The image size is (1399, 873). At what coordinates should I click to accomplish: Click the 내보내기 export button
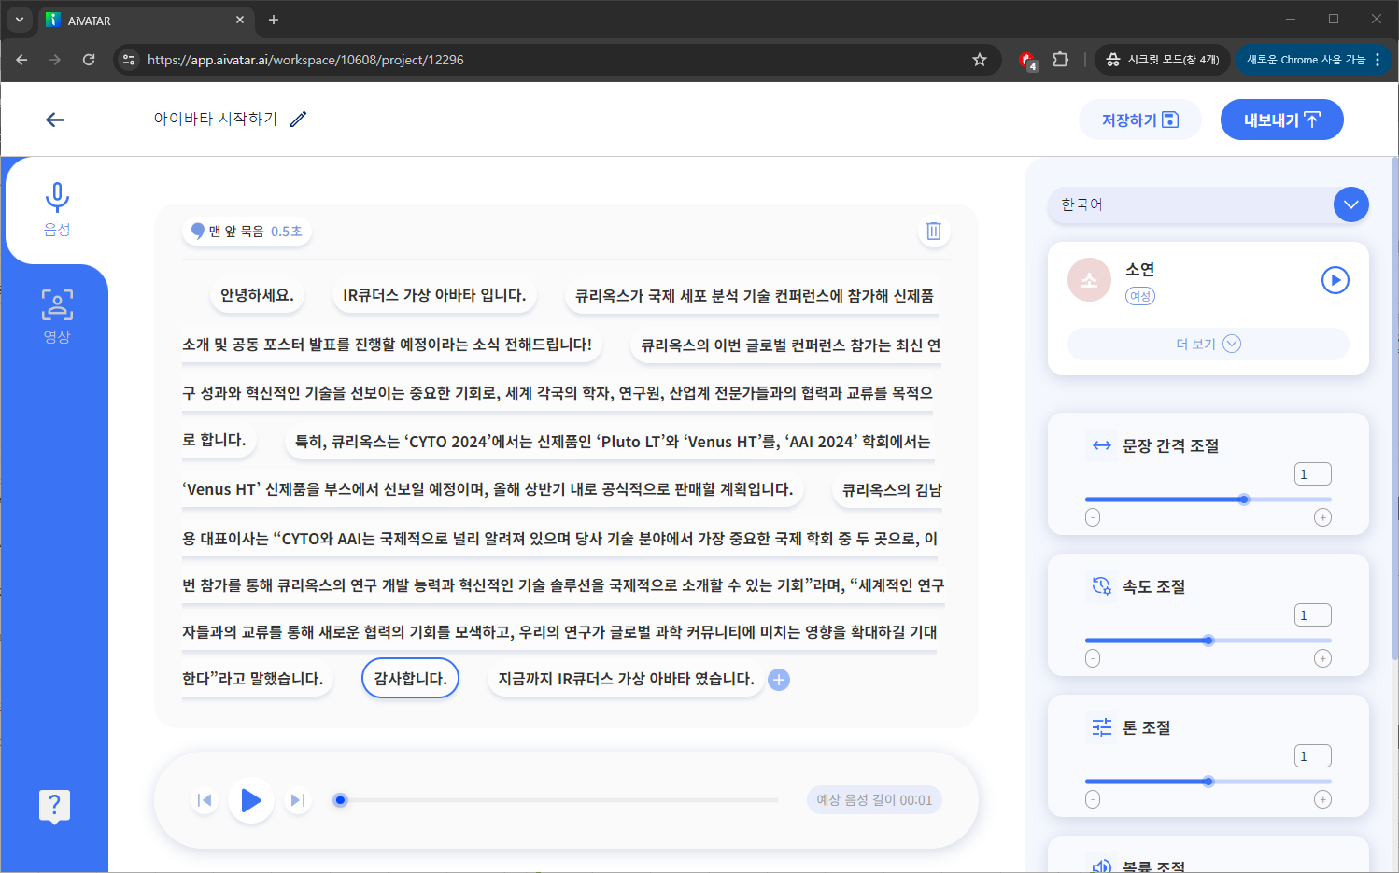click(1281, 120)
